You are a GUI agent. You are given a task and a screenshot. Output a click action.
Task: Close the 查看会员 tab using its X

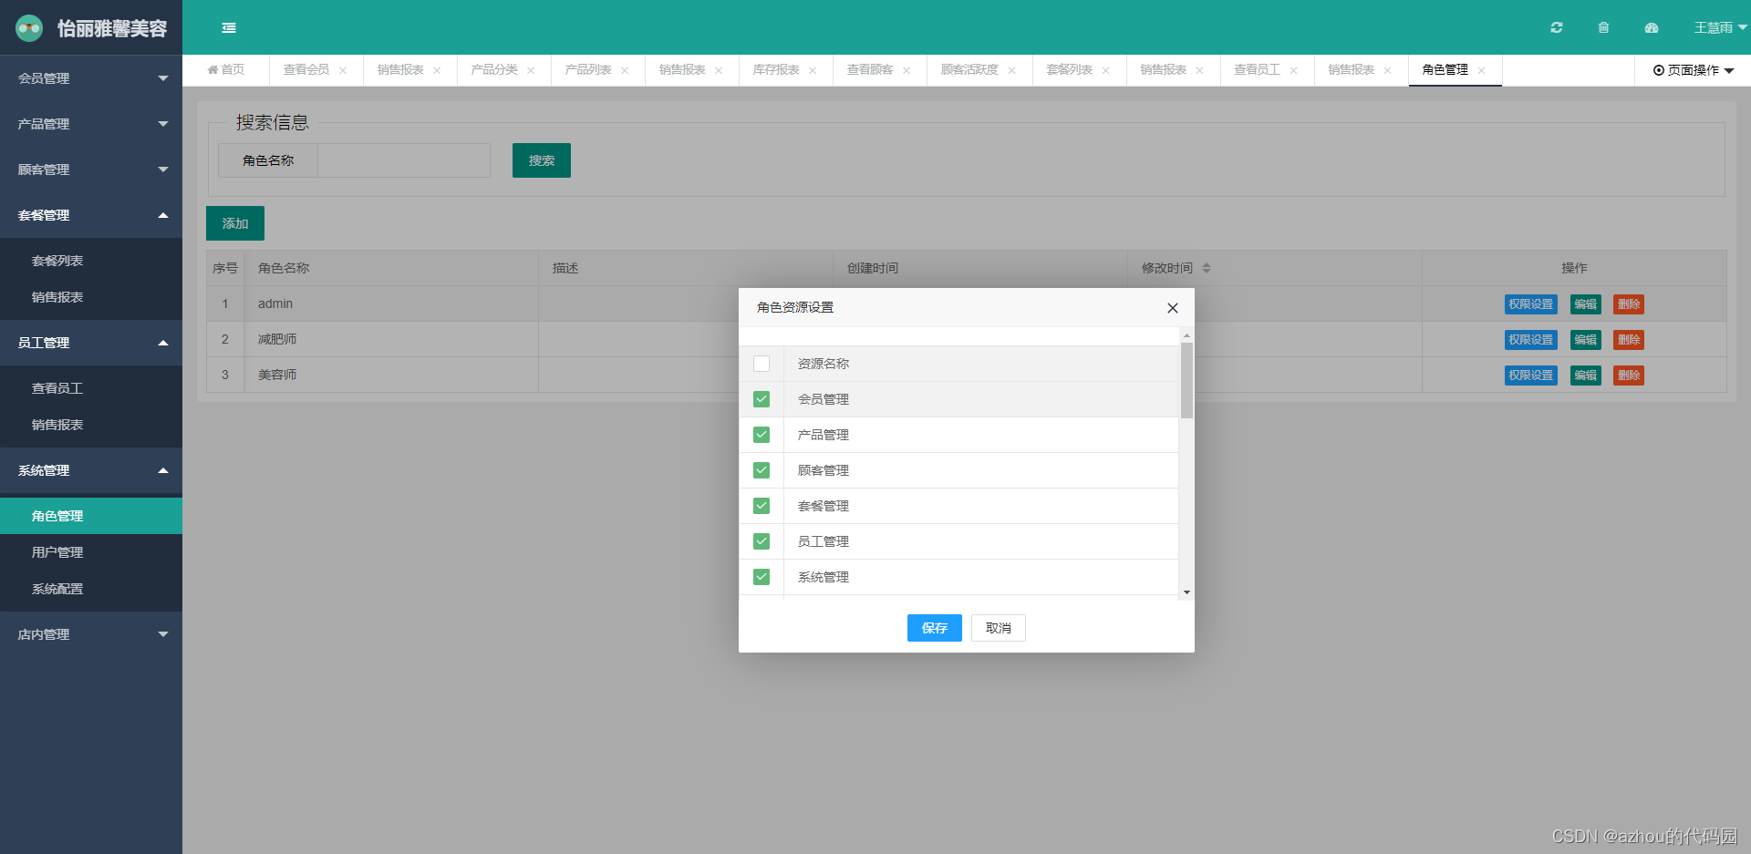pos(343,70)
